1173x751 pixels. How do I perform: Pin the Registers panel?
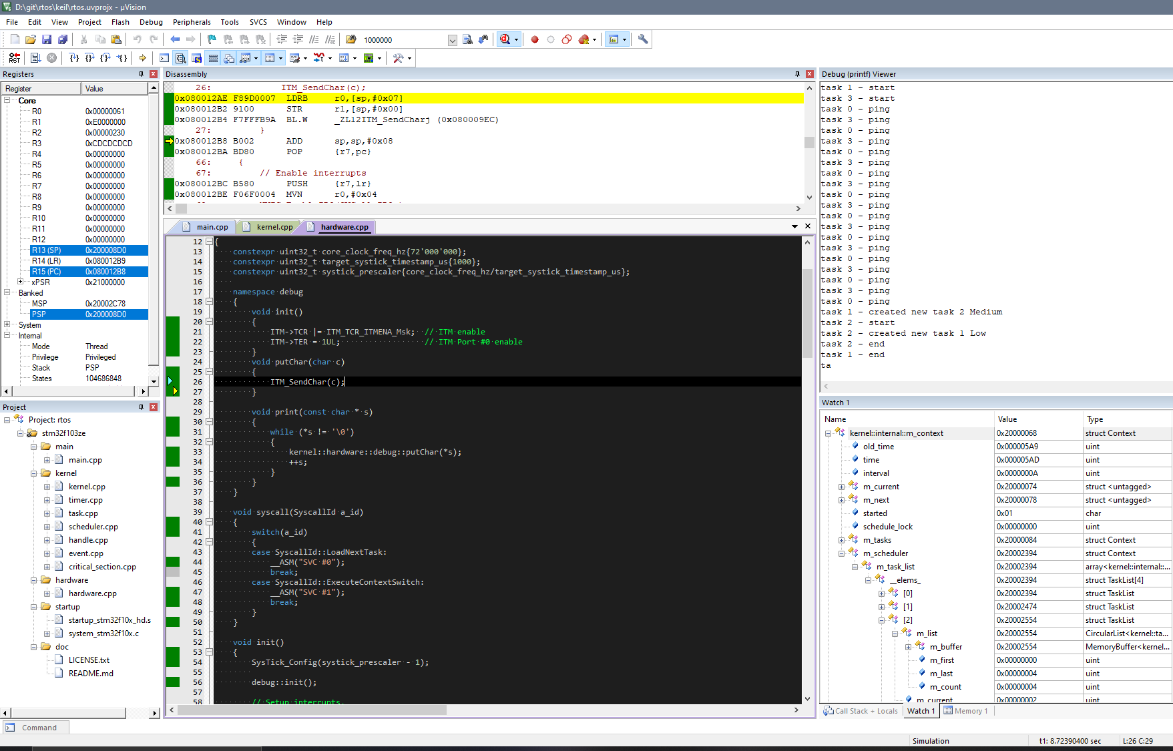(x=141, y=74)
